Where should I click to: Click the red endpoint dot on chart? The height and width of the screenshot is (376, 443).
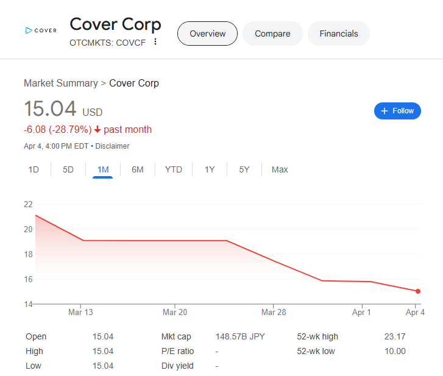(x=417, y=291)
